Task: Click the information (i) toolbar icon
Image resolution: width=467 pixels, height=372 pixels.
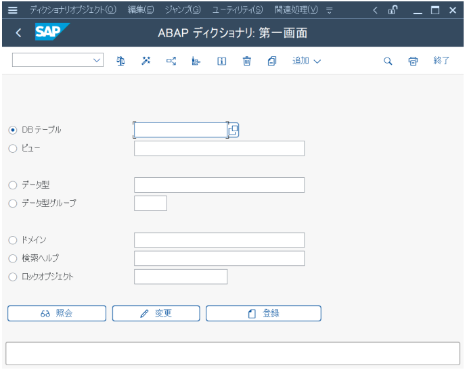Action: (x=221, y=62)
